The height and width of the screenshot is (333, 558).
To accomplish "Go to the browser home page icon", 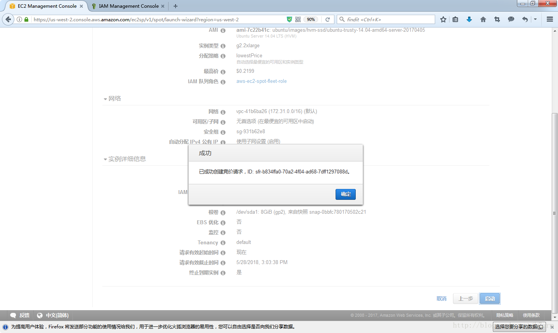I will pyautogui.click(x=483, y=19).
